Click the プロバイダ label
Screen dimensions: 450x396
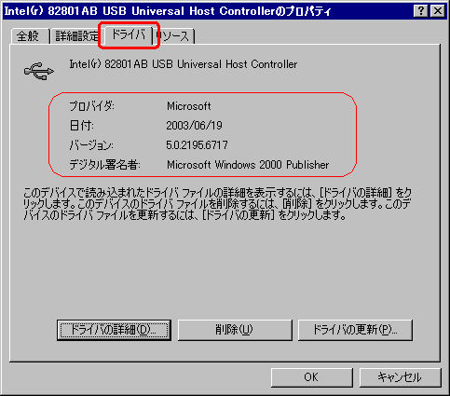(91, 106)
